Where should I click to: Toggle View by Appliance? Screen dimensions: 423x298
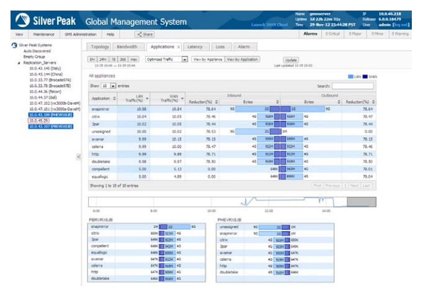pyautogui.click(x=208, y=59)
